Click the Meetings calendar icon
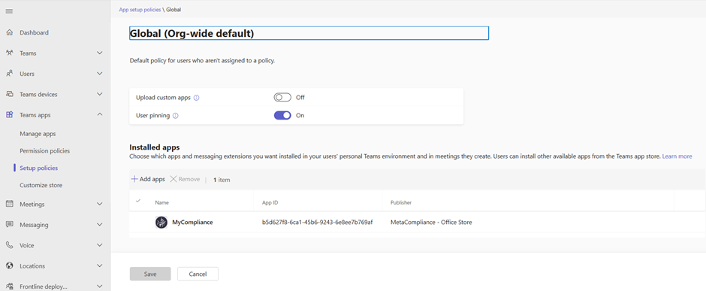Viewport: 706px width, 291px height. coord(9,204)
